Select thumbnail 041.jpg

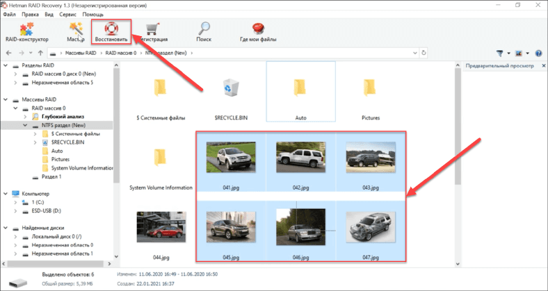pyautogui.click(x=231, y=157)
